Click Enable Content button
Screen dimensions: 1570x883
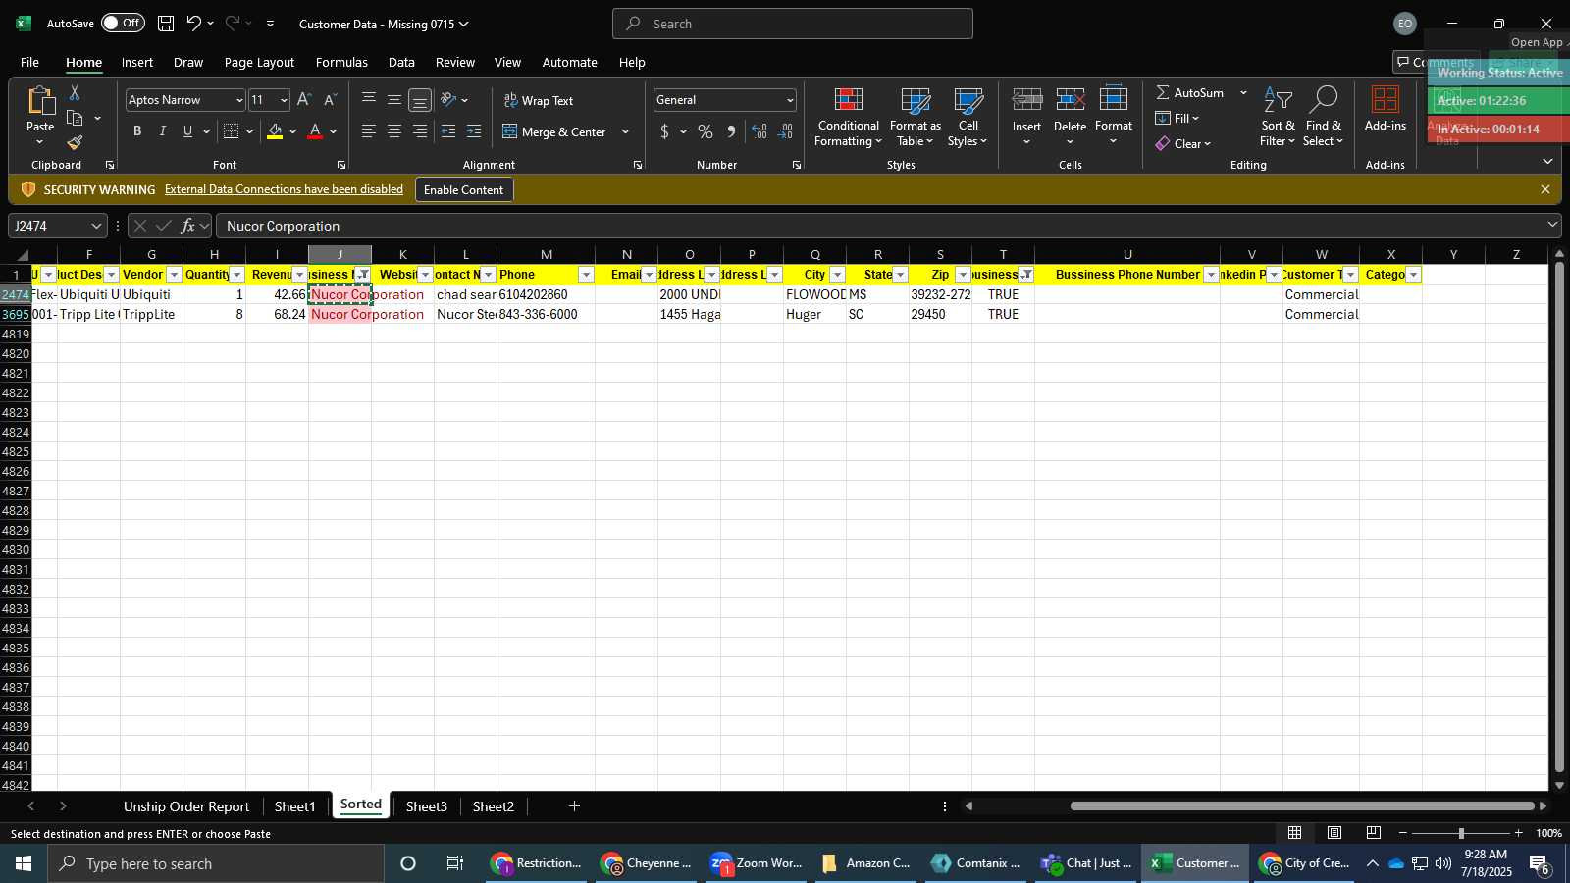coord(464,189)
